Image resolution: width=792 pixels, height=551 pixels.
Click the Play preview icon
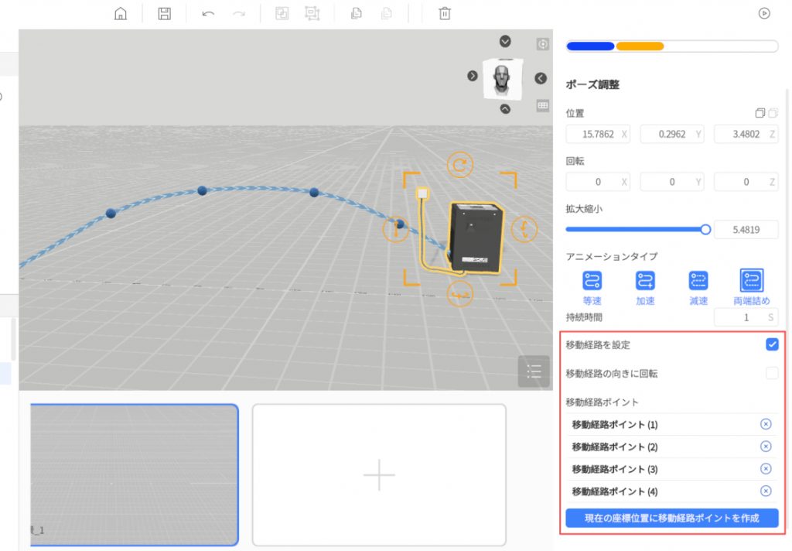tap(764, 13)
